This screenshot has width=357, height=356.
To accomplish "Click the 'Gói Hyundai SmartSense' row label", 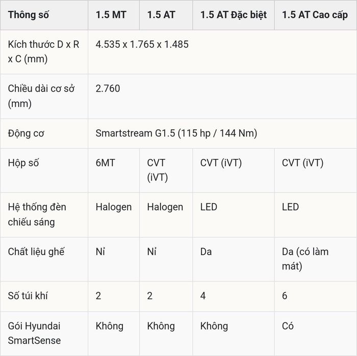I will pos(34,333).
